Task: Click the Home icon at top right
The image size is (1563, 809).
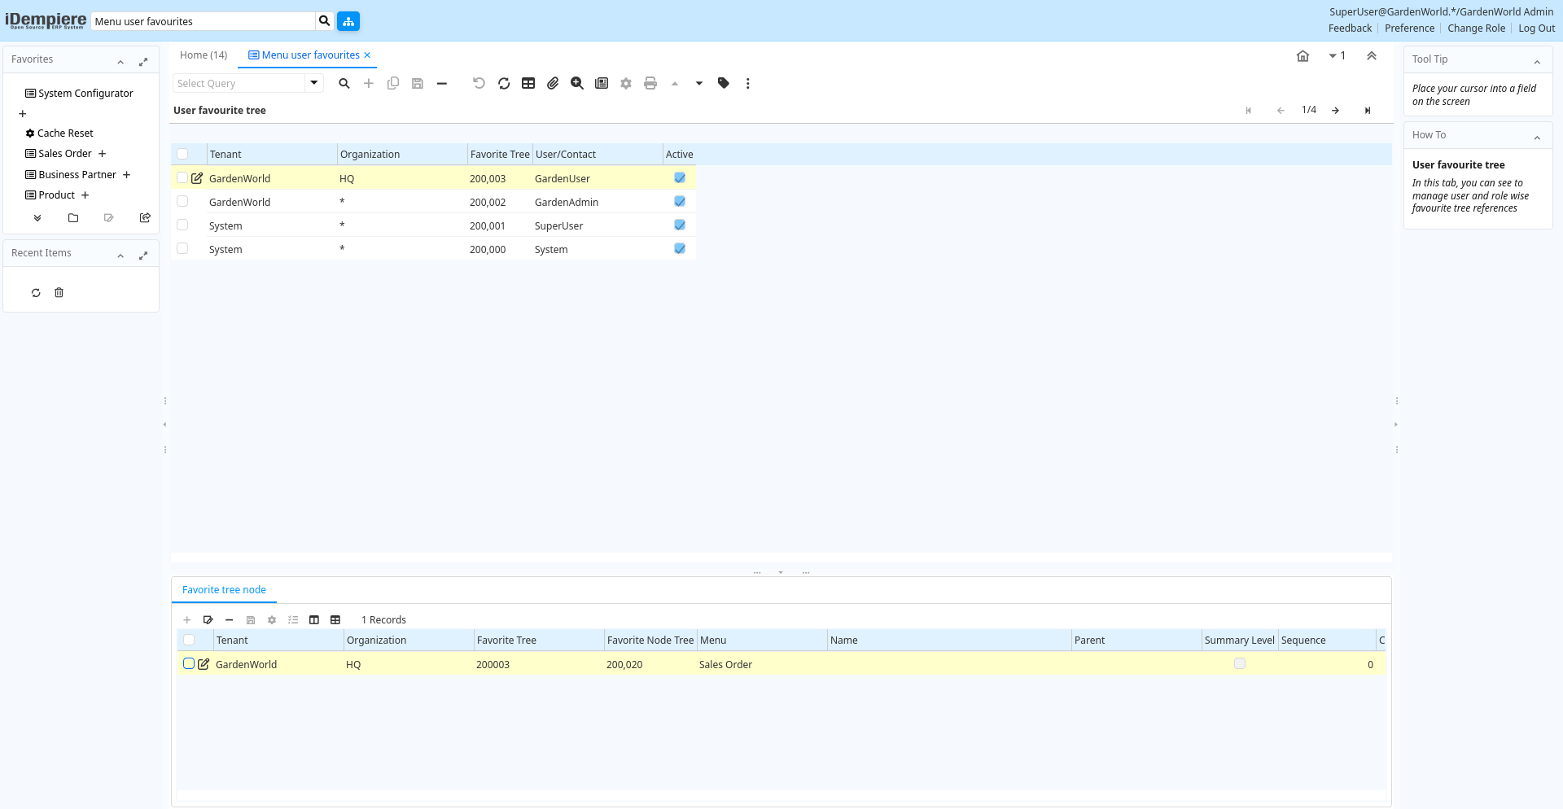Action: point(1302,56)
